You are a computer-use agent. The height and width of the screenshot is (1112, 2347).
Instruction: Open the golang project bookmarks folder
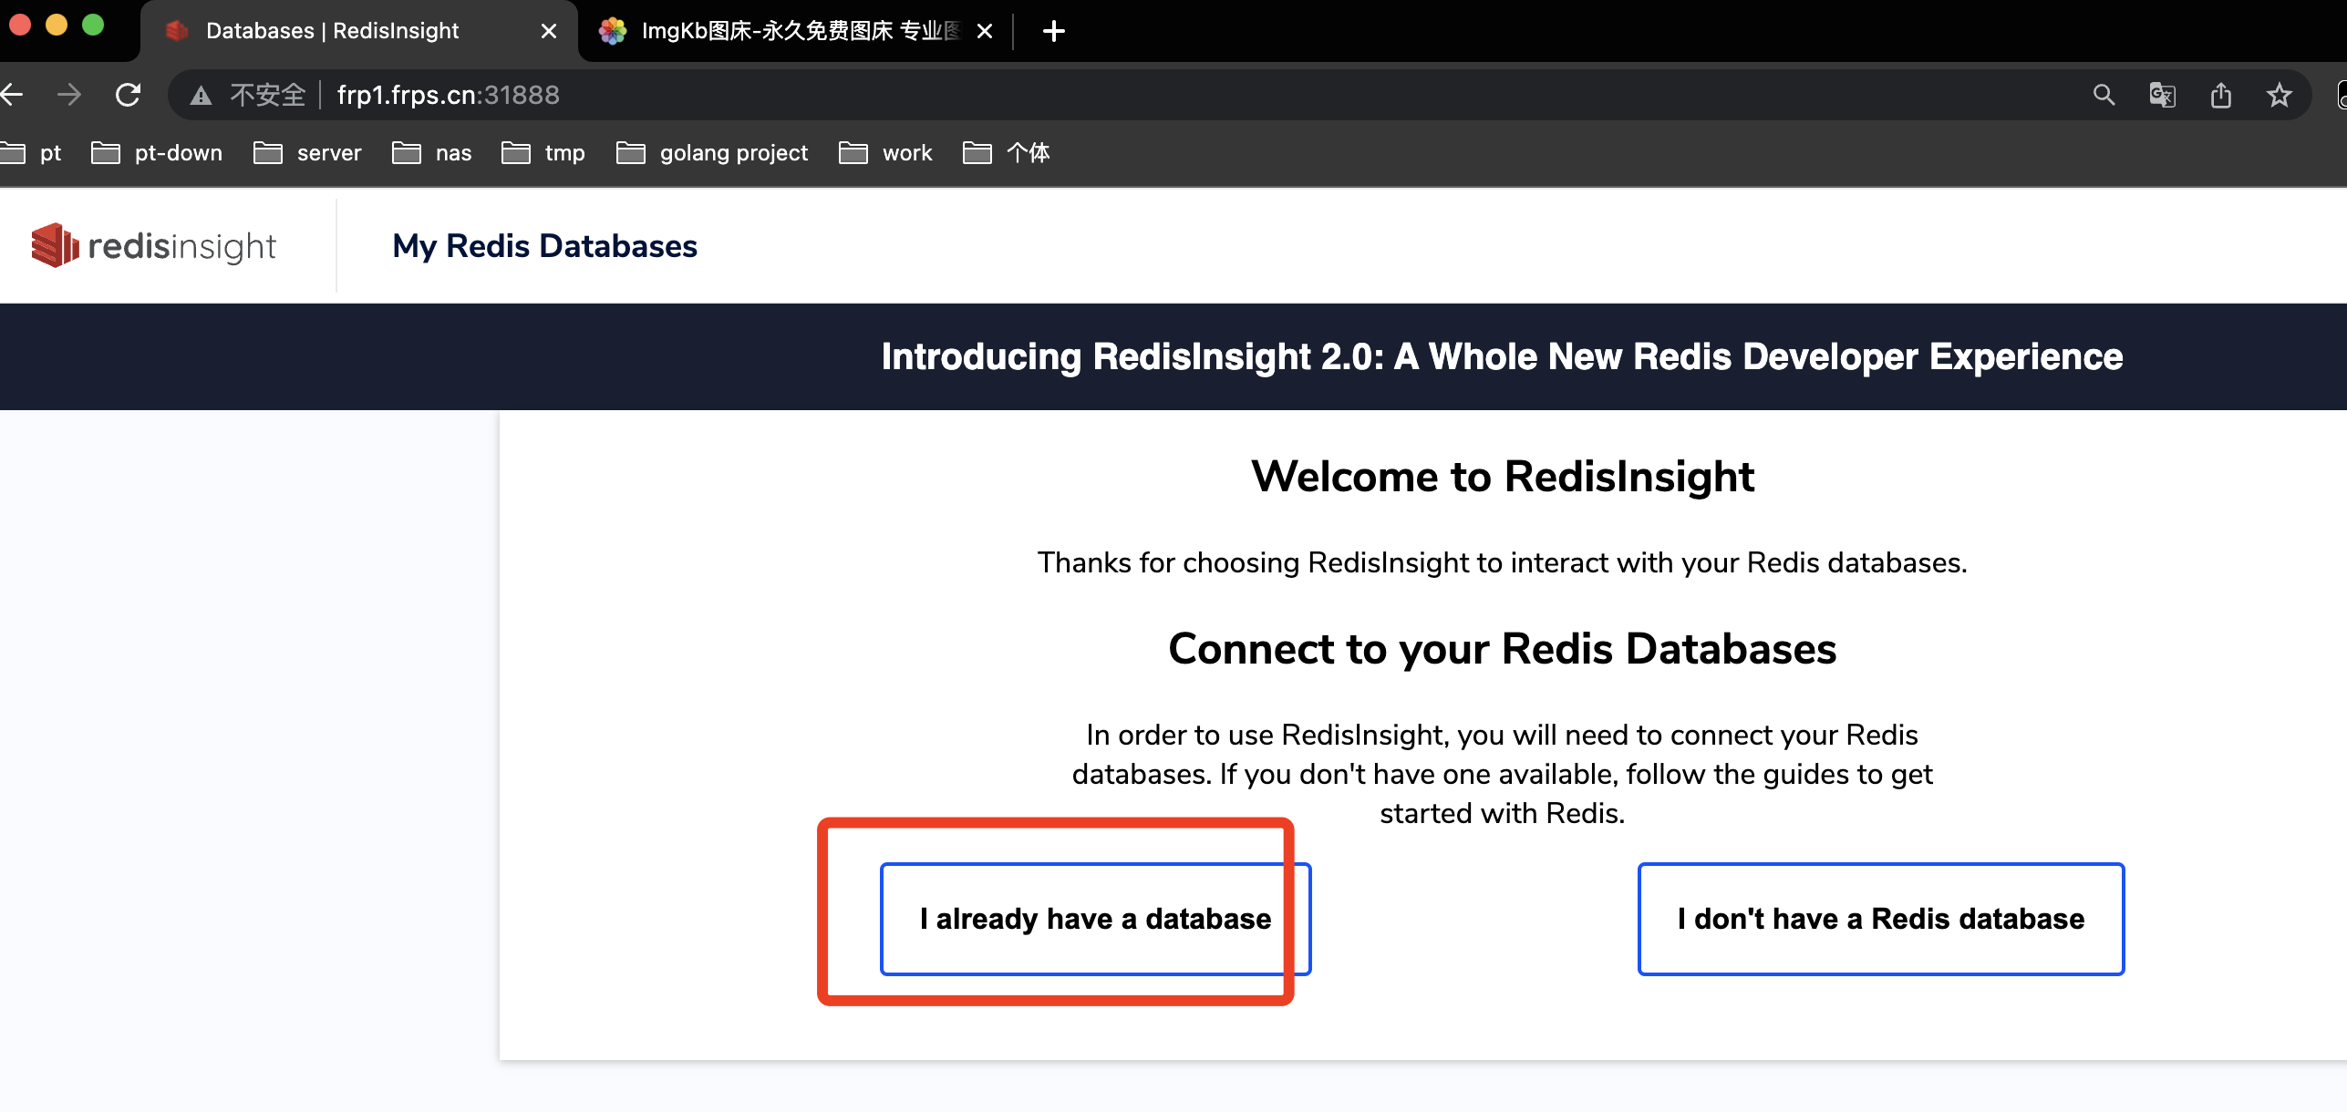(712, 152)
